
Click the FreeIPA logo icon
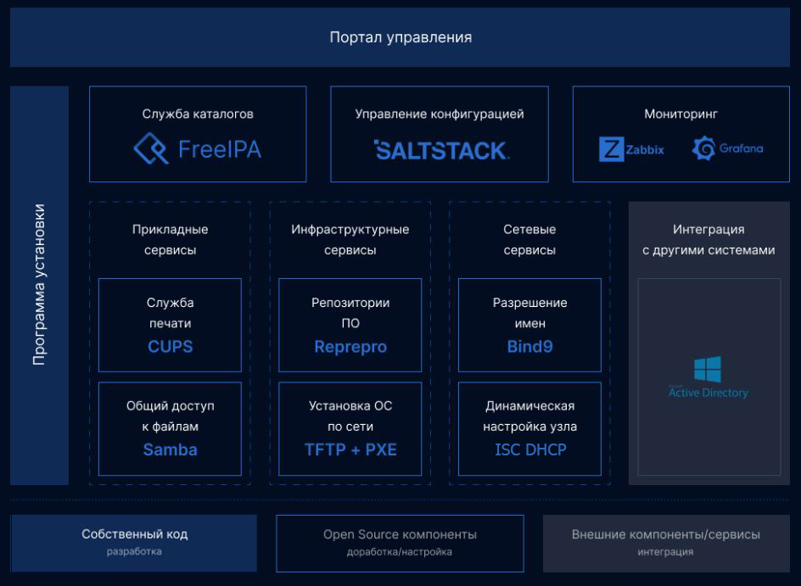151,148
